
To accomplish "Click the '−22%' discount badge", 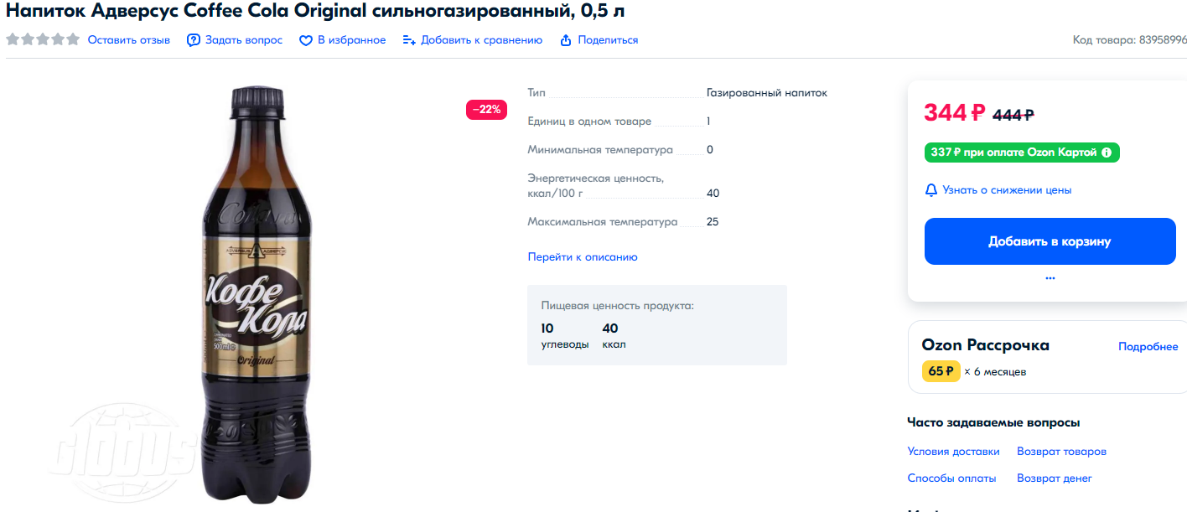I will 486,109.
